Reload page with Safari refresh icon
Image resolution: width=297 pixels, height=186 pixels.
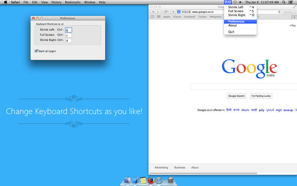pos(279,12)
